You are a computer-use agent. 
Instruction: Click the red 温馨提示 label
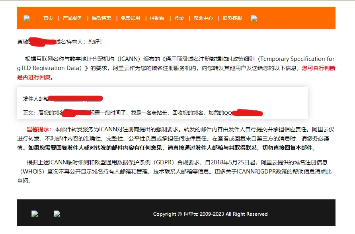(39, 129)
